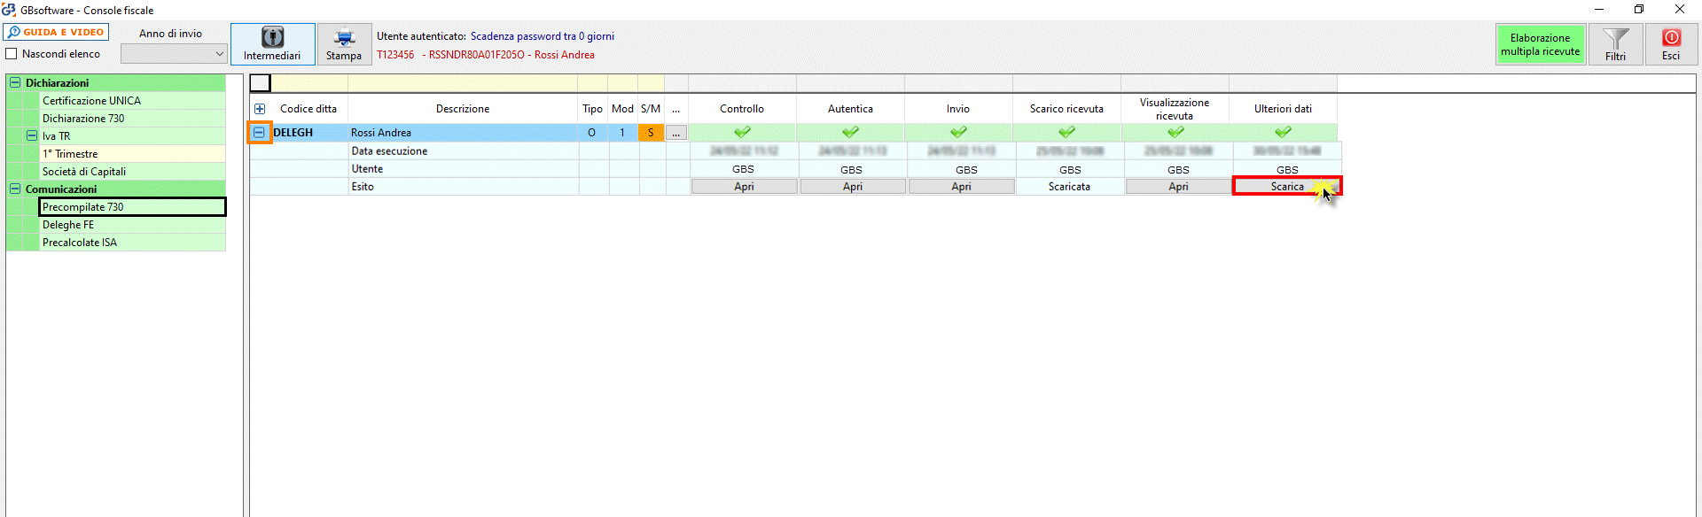Click green checkmark under Autentica column
Screen dimensions: 1702x517
[850, 132]
